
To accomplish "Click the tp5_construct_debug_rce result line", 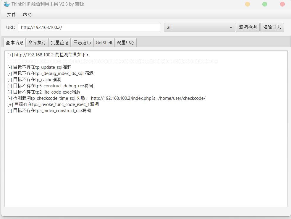I will [x=50, y=86].
